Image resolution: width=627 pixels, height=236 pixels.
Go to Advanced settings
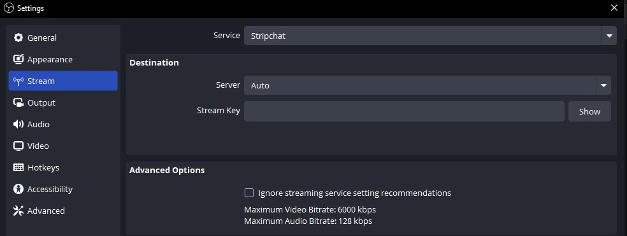pyautogui.click(x=63, y=211)
